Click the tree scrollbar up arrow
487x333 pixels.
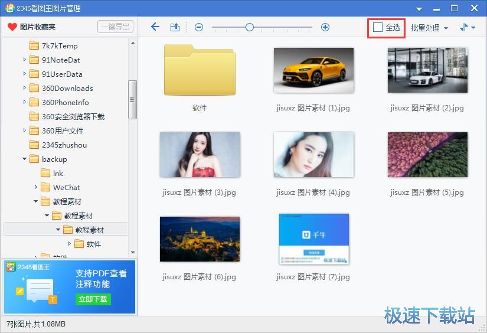(x=133, y=43)
